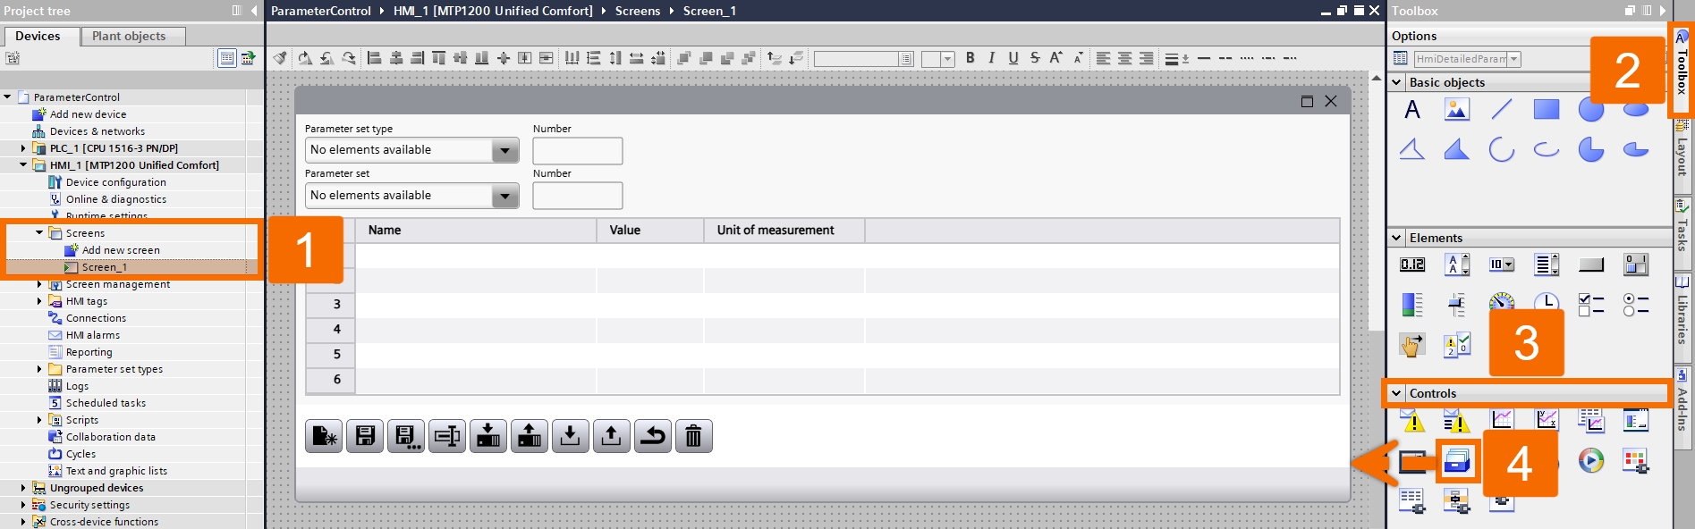Click the undo arrow button in parameter control
The image size is (1695, 529).
652,436
